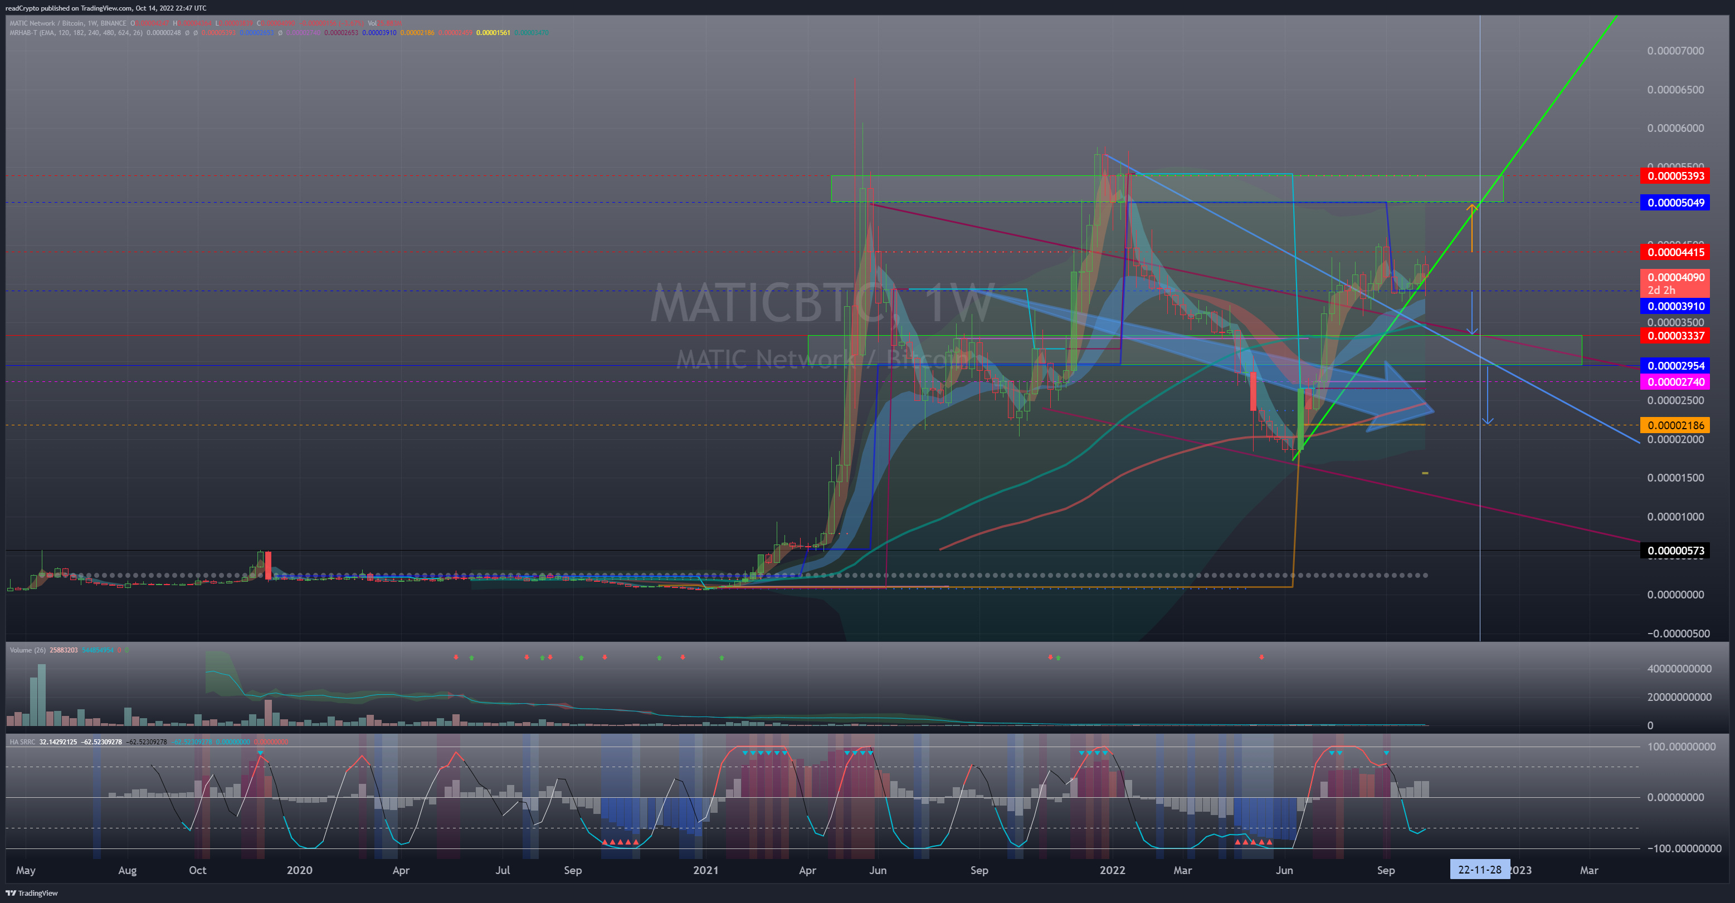Click the 2022 label on time axis
The width and height of the screenshot is (1735, 903).
1112,870
